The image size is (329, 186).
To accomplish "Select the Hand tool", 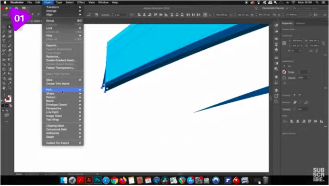I will tap(4, 88).
